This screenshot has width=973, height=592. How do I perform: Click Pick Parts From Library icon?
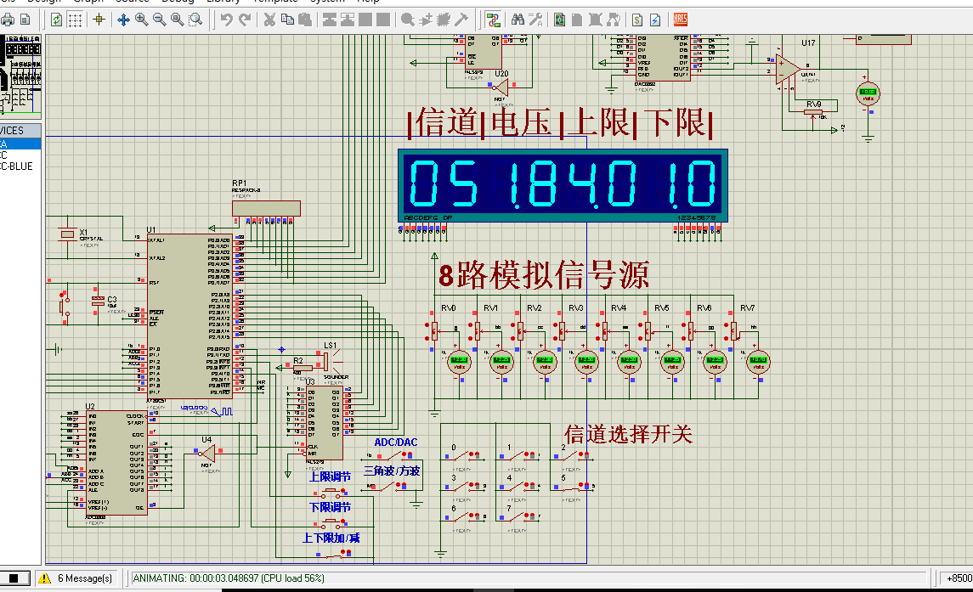pyautogui.click(x=408, y=20)
